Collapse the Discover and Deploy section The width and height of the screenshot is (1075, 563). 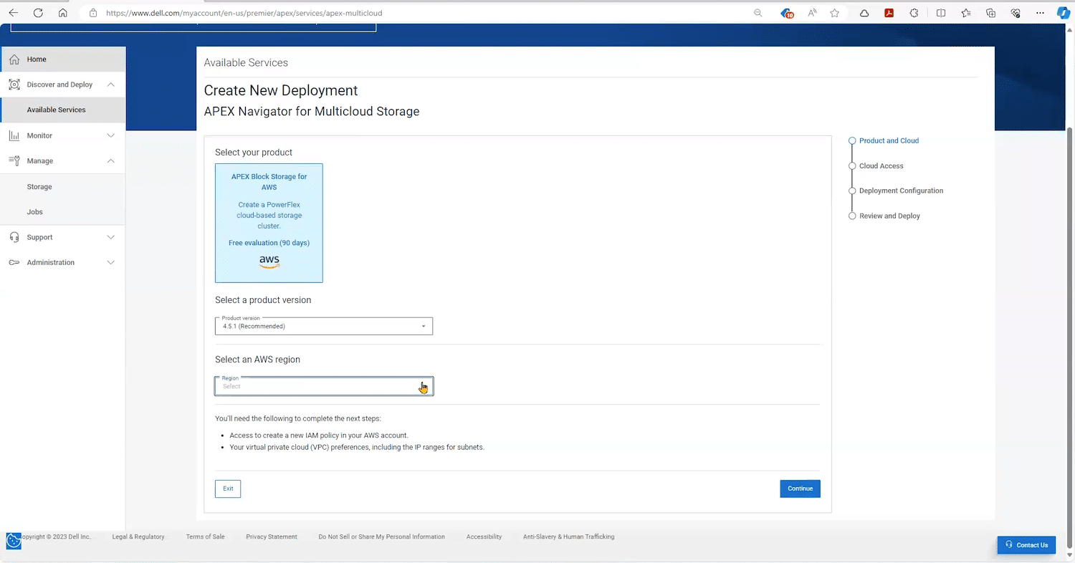click(x=110, y=85)
